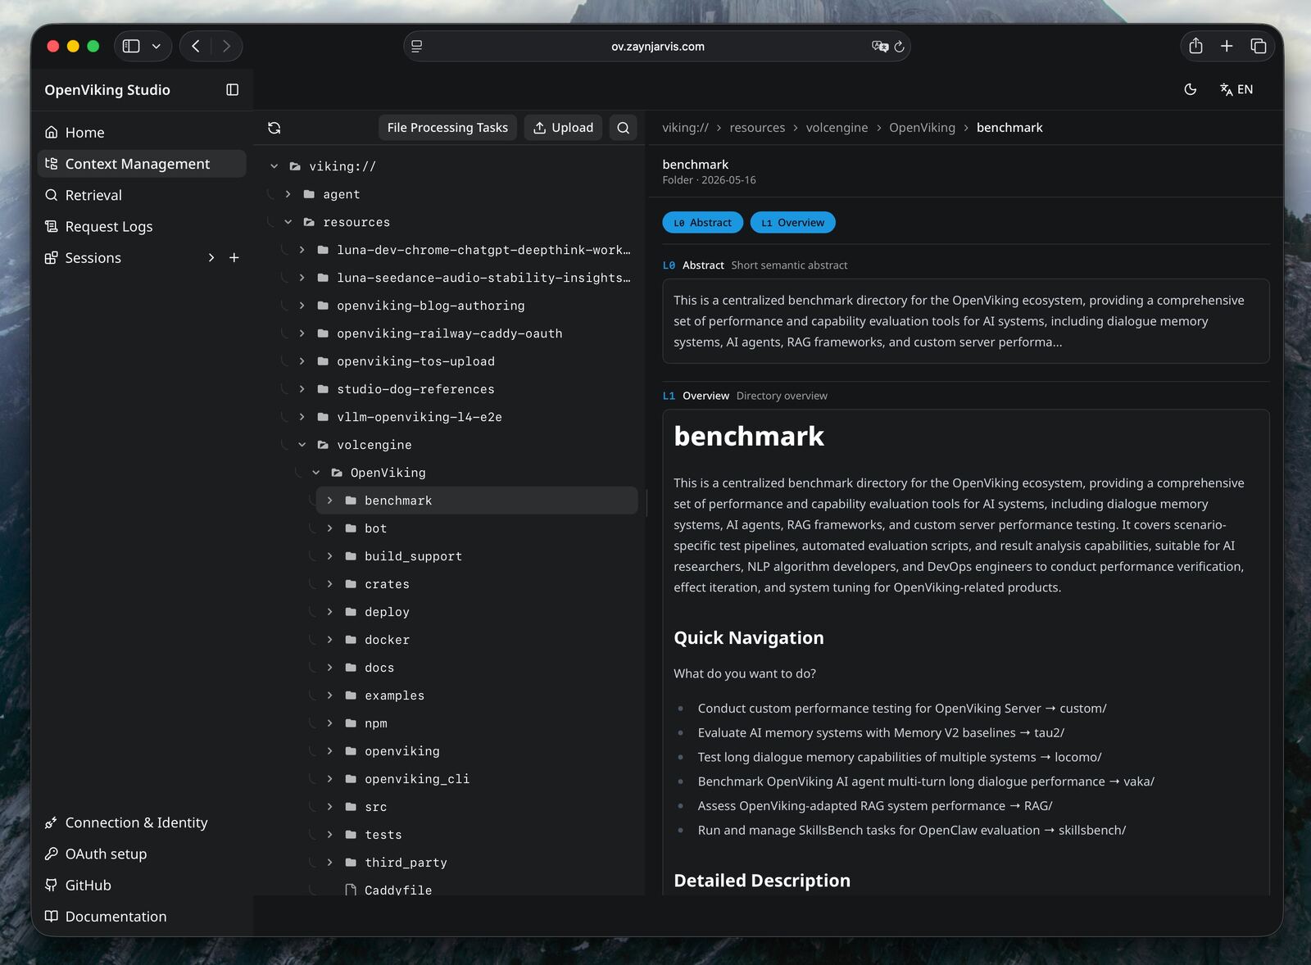Select openviking-tos-upload folder
The height and width of the screenshot is (965, 1311).
(x=463, y=361)
